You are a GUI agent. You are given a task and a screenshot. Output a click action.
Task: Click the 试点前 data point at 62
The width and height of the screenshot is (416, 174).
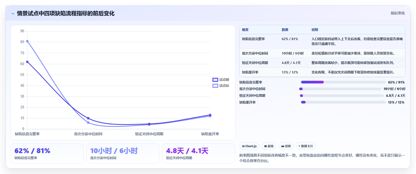(x=27, y=62)
